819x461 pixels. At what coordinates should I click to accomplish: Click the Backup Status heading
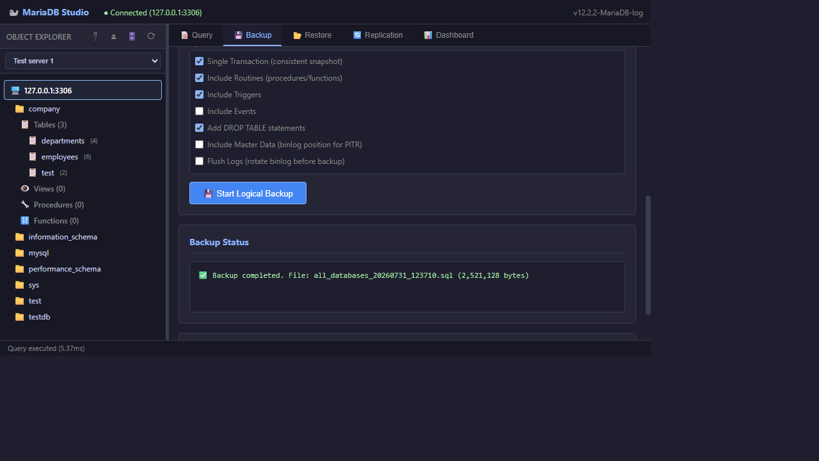point(219,242)
